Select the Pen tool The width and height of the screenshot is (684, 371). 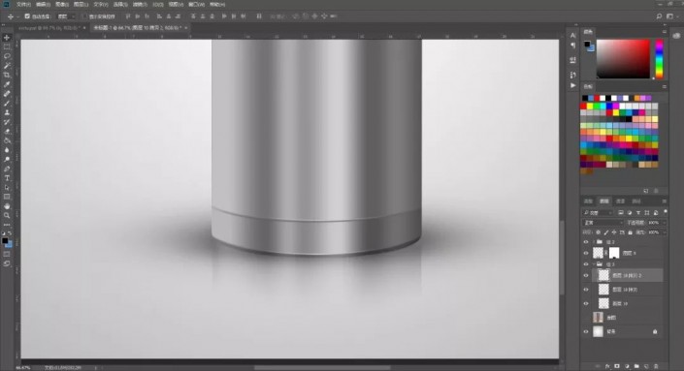(x=7, y=169)
